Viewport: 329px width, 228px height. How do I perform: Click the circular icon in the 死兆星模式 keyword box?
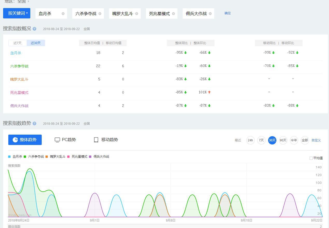[173, 13]
